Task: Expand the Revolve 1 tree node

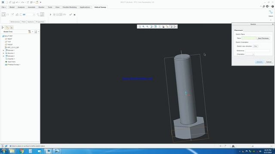Action: pyautogui.click(x=3, y=53)
